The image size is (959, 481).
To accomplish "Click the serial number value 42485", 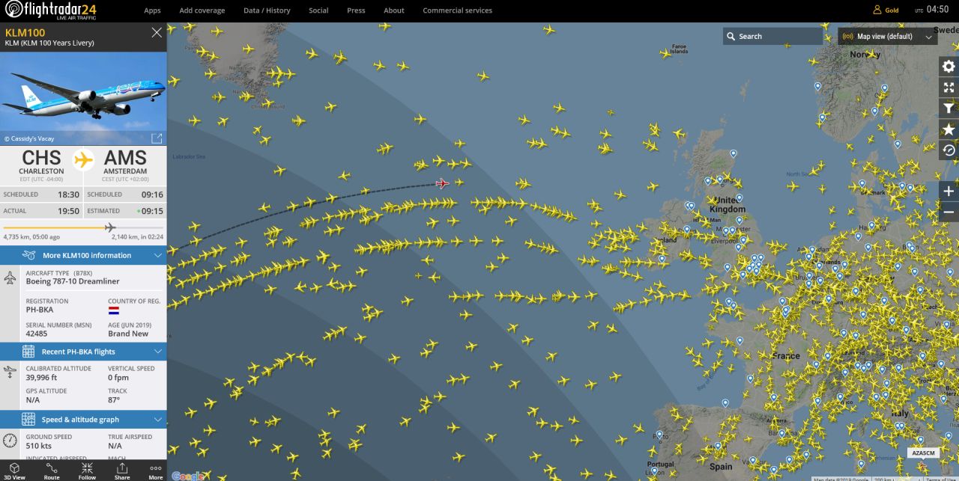I will [x=37, y=334].
